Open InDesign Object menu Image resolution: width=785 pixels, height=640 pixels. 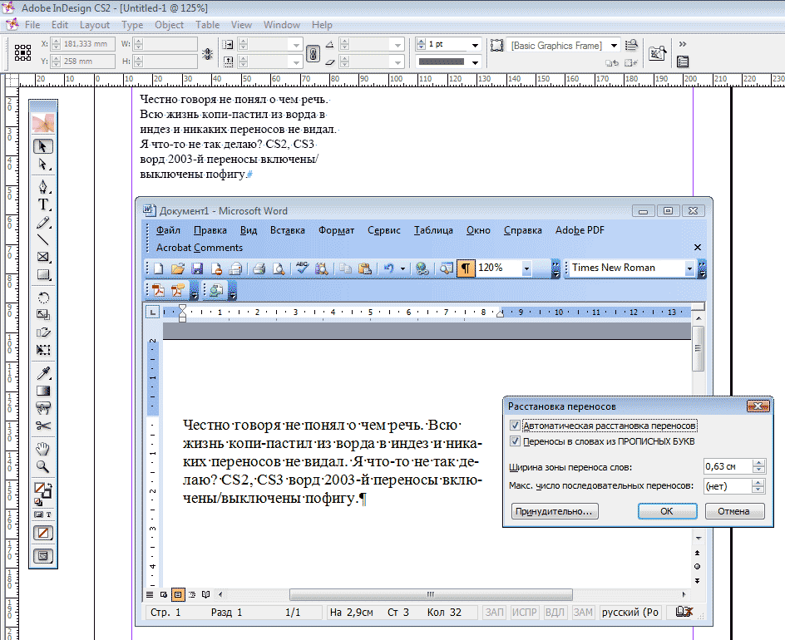[x=169, y=25]
